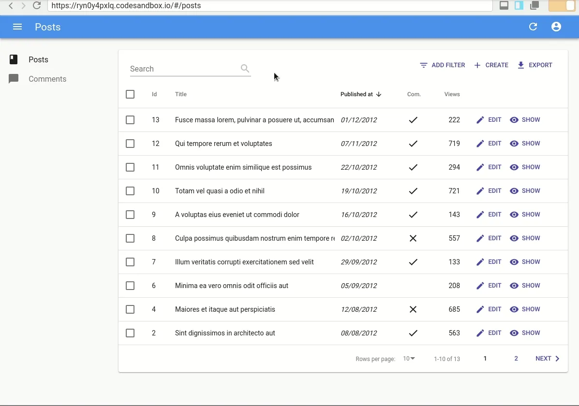Click the Create button
The height and width of the screenshot is (406, 579).
click(x=491, y=65)
